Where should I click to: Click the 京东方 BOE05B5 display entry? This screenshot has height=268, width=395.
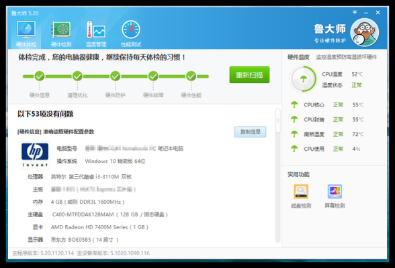click(x=85, y=240)
